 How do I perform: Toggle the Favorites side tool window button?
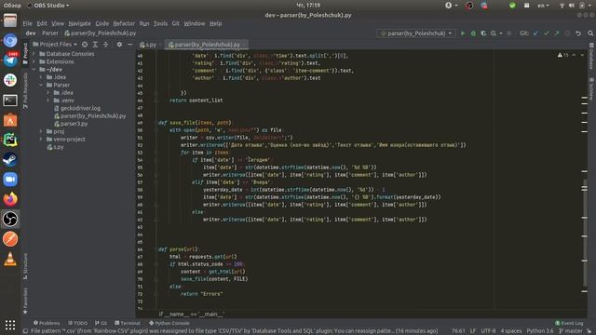point(25,301)
